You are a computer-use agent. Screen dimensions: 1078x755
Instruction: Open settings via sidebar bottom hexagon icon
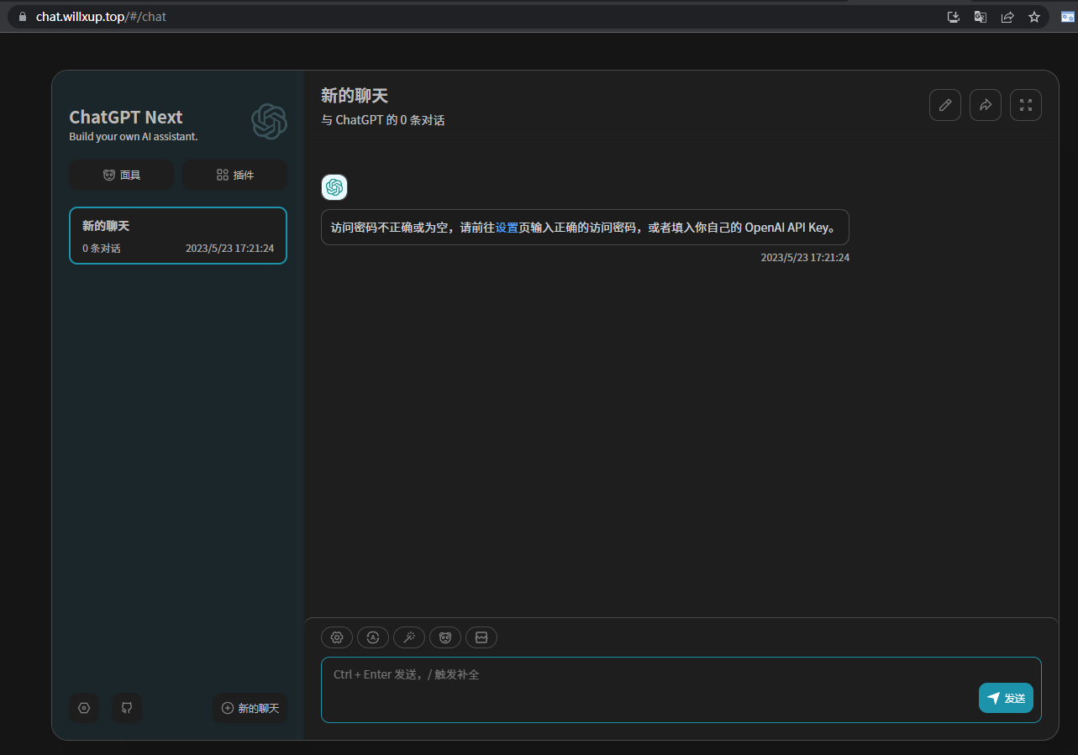click(x=84, y=708)
